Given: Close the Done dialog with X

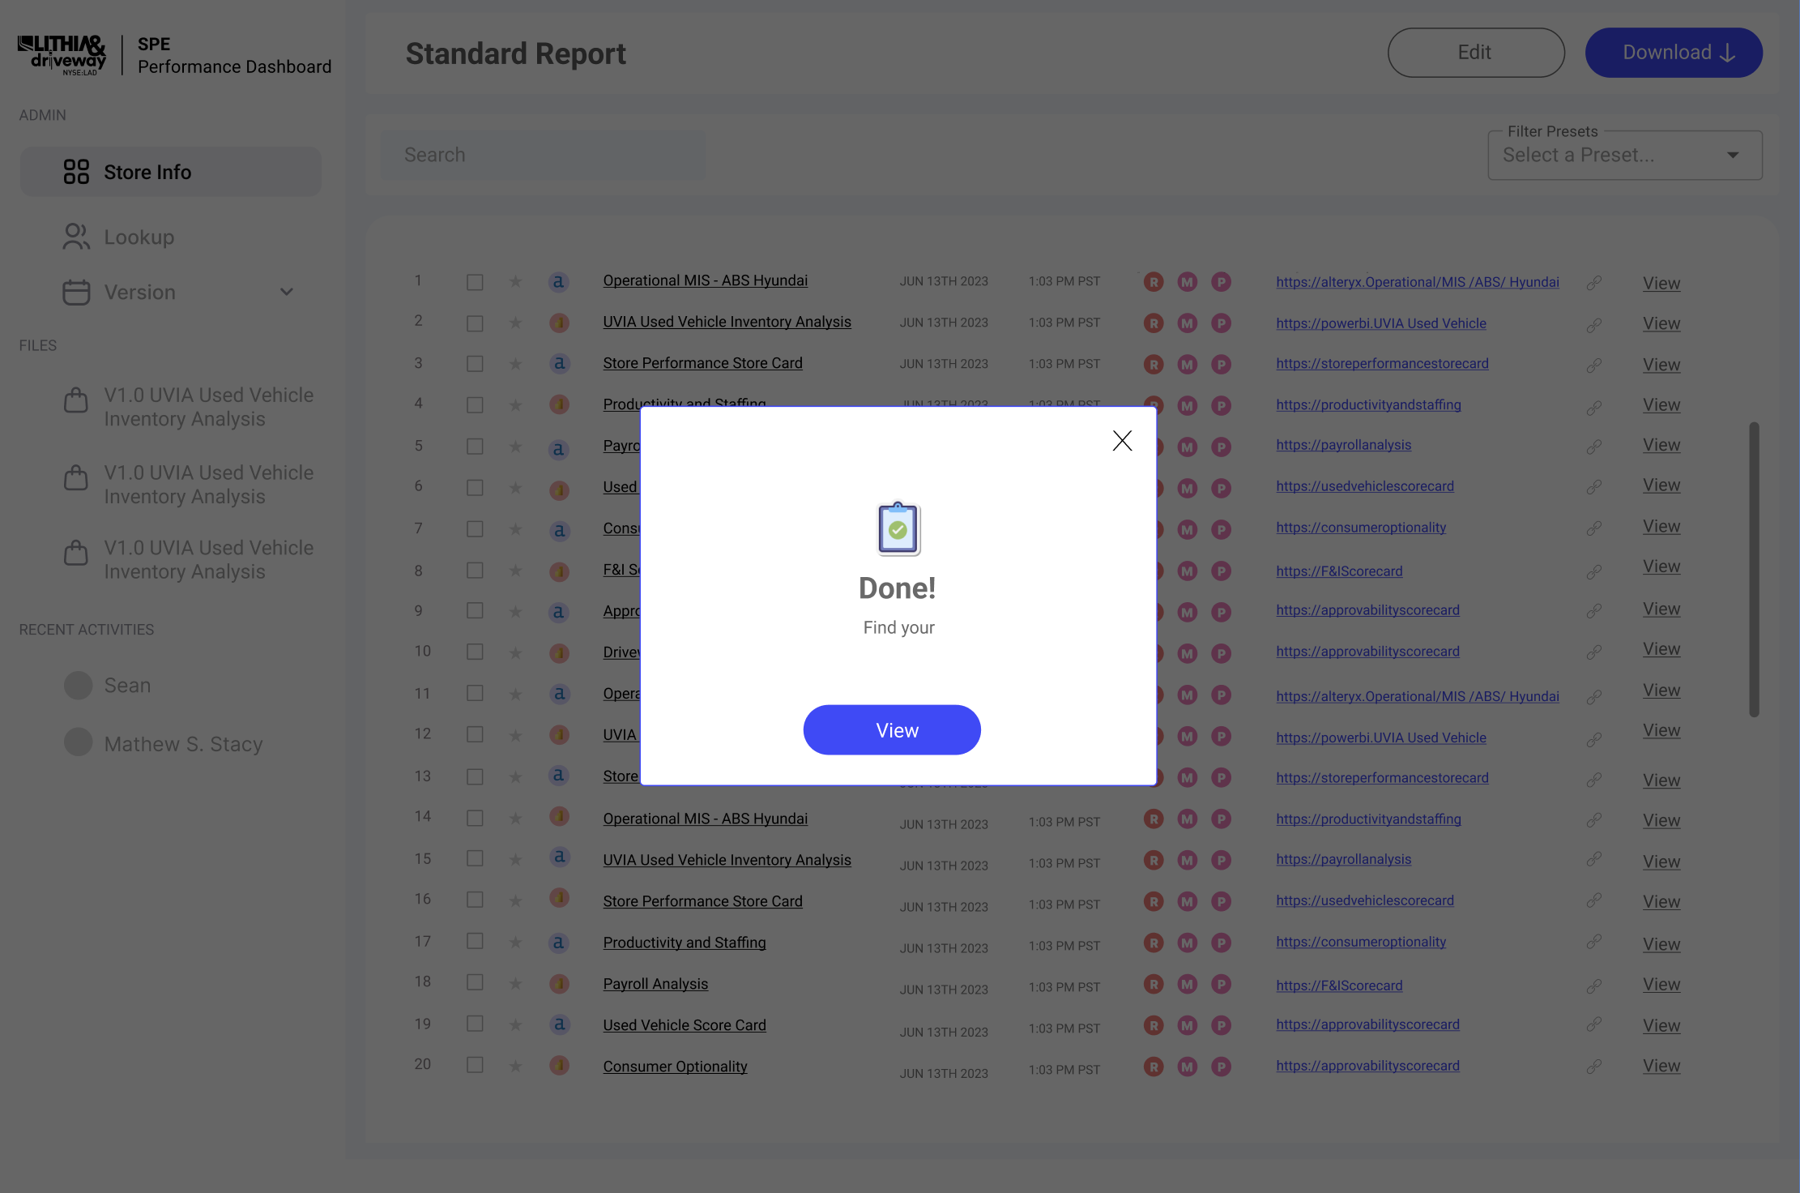Looking at the screenshot, I should 1122,440.
